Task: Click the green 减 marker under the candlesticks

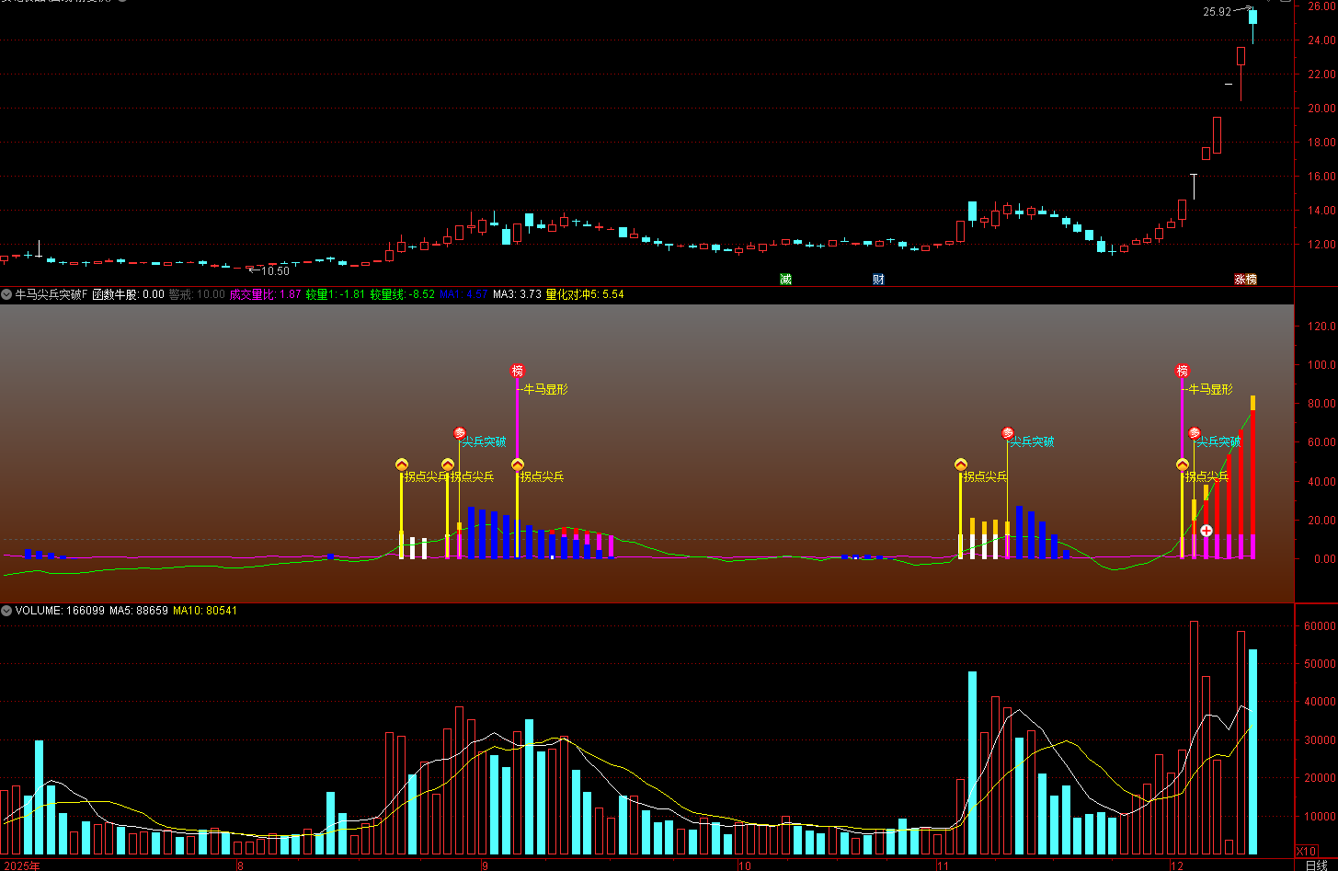Action: coord(785,279)
